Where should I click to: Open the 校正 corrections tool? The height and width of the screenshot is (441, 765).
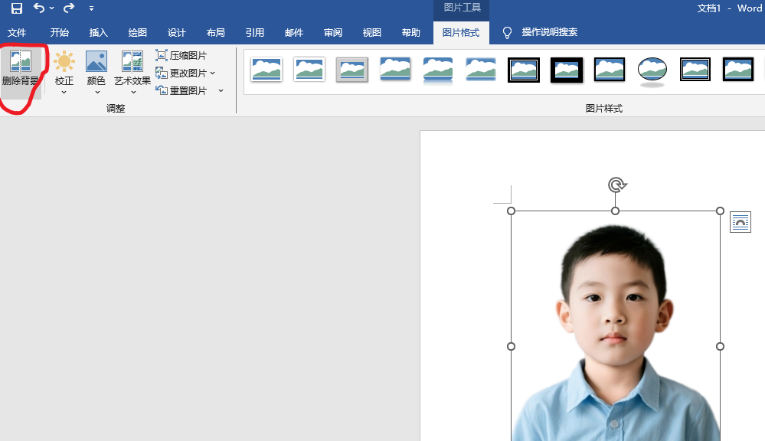(x=64, y=72)
